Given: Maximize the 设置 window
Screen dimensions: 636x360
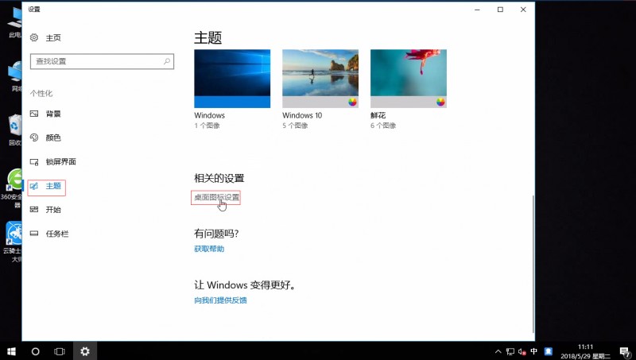Looking at the screenshot, I should pos(500,10).
